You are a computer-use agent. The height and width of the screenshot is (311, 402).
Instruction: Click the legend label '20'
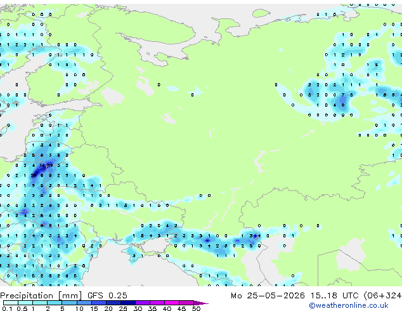coord(108,308)
